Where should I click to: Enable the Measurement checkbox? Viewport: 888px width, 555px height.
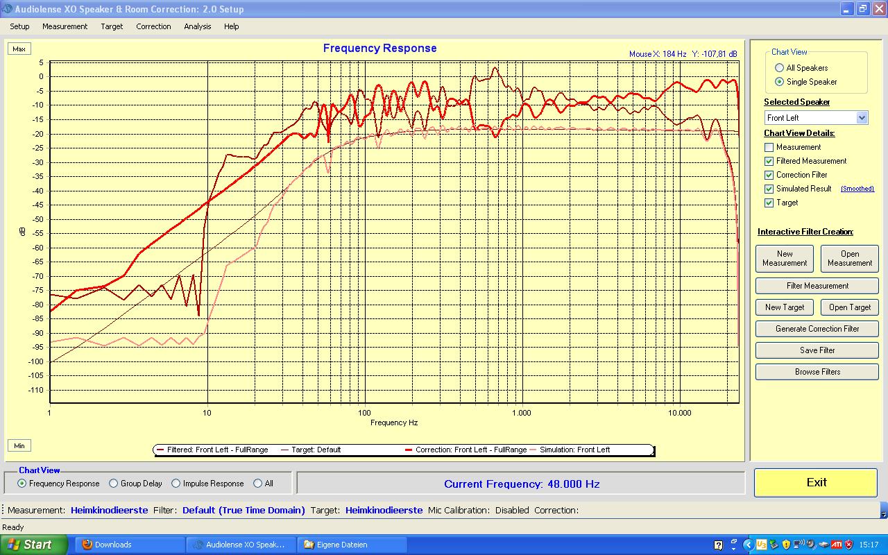769,147
